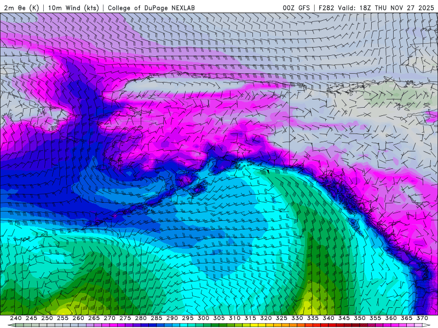This screenshot has width=438, height=328.
Task: Click the 240 value on the color scale
Action: [16, 318]
